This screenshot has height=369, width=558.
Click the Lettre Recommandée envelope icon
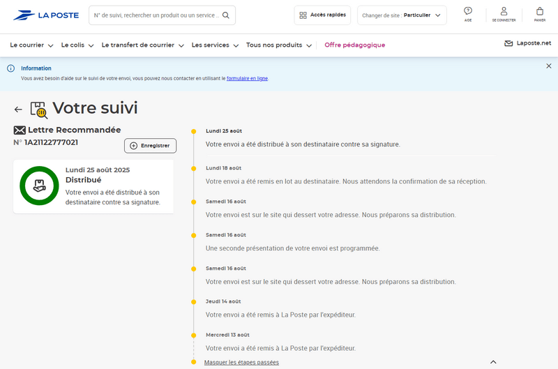tap(20, 130)
